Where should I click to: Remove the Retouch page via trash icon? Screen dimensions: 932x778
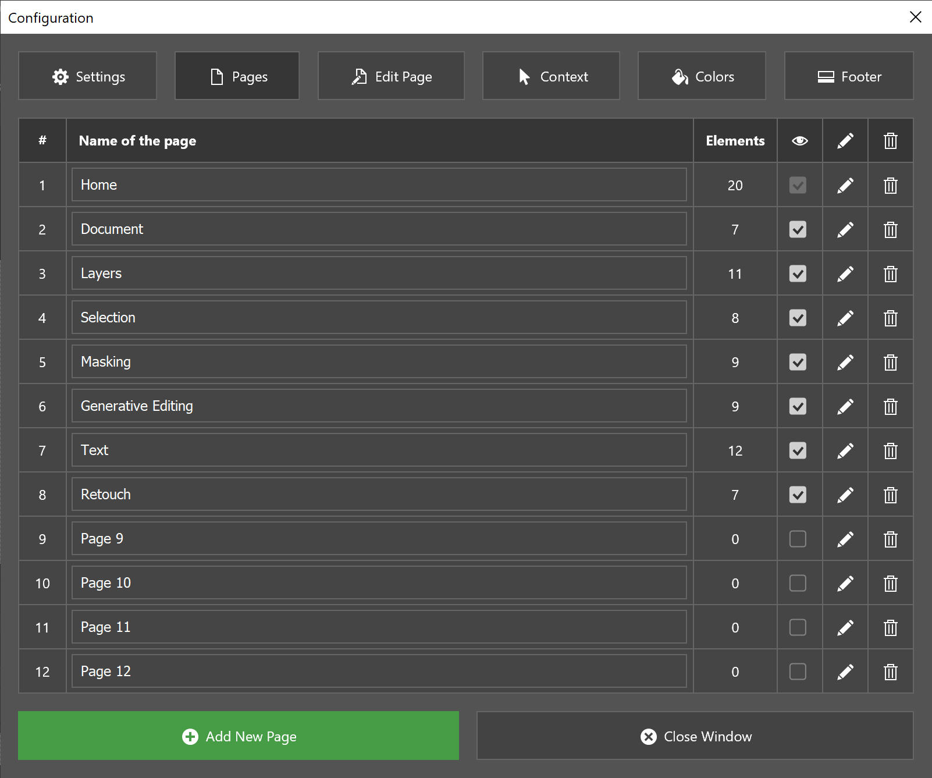[x=891, y=495]
